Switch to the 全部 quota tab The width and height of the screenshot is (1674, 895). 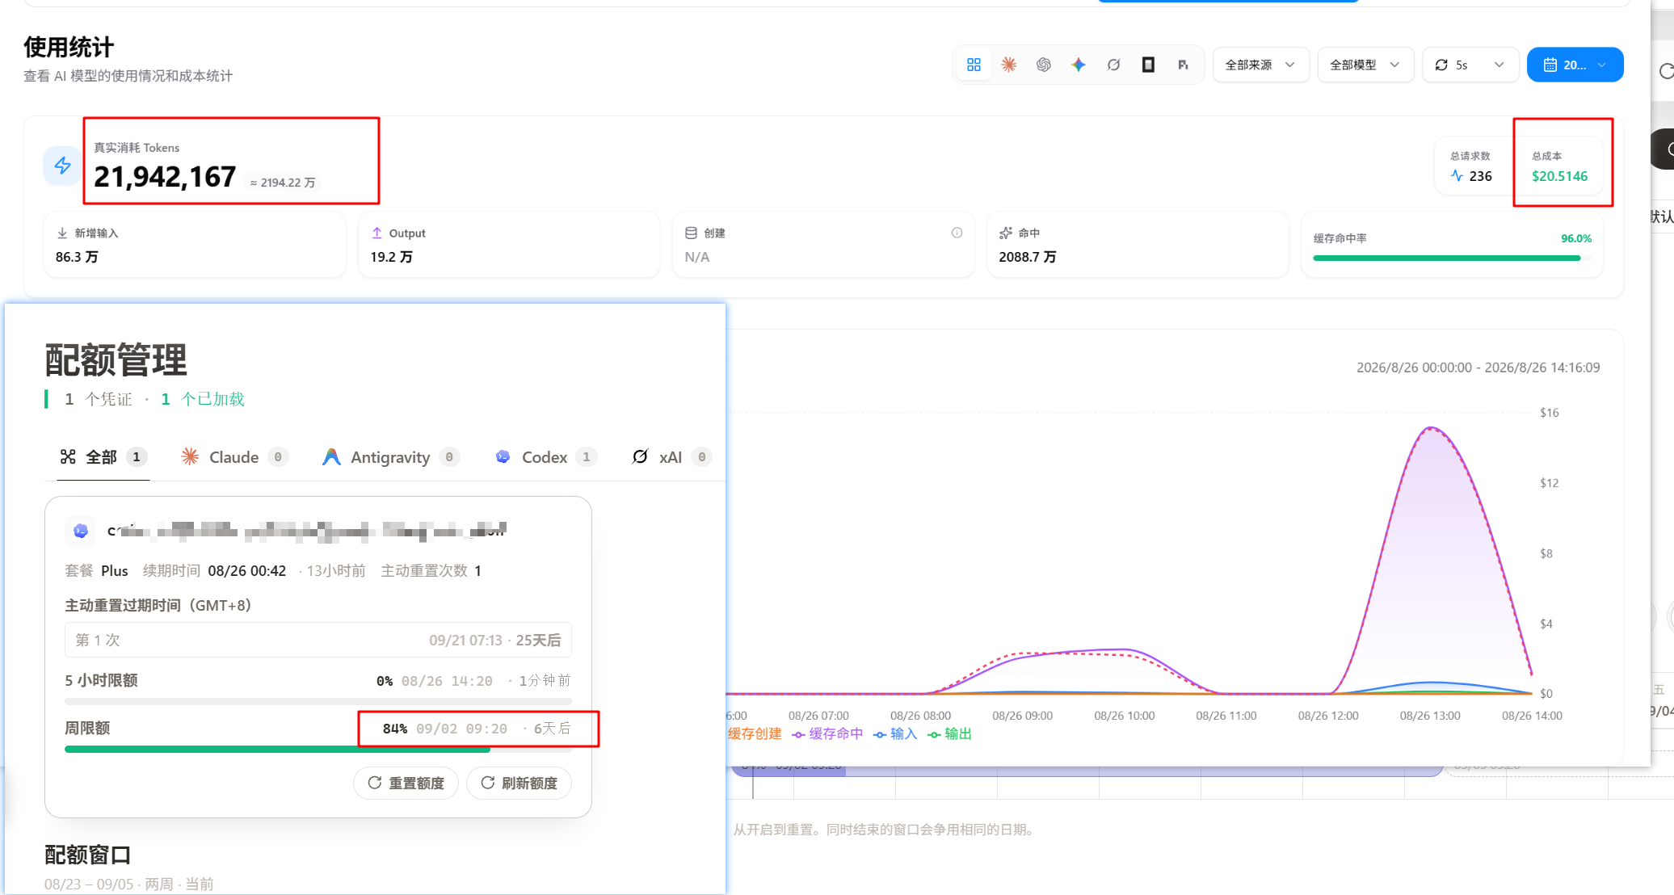point(103,457)
